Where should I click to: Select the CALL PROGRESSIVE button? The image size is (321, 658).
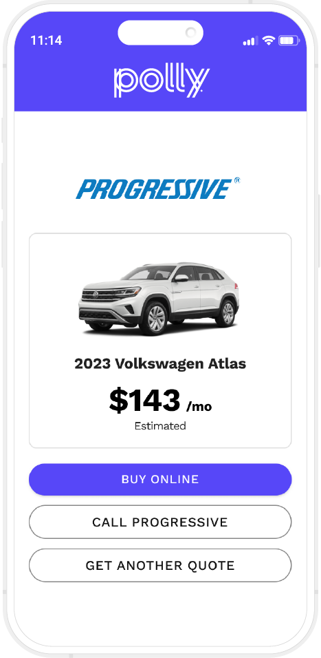point(160,522)
